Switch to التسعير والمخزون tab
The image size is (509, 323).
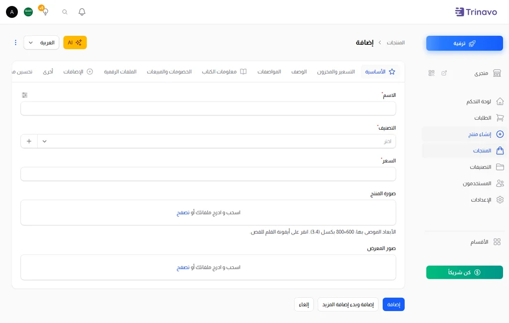point(336,72)
